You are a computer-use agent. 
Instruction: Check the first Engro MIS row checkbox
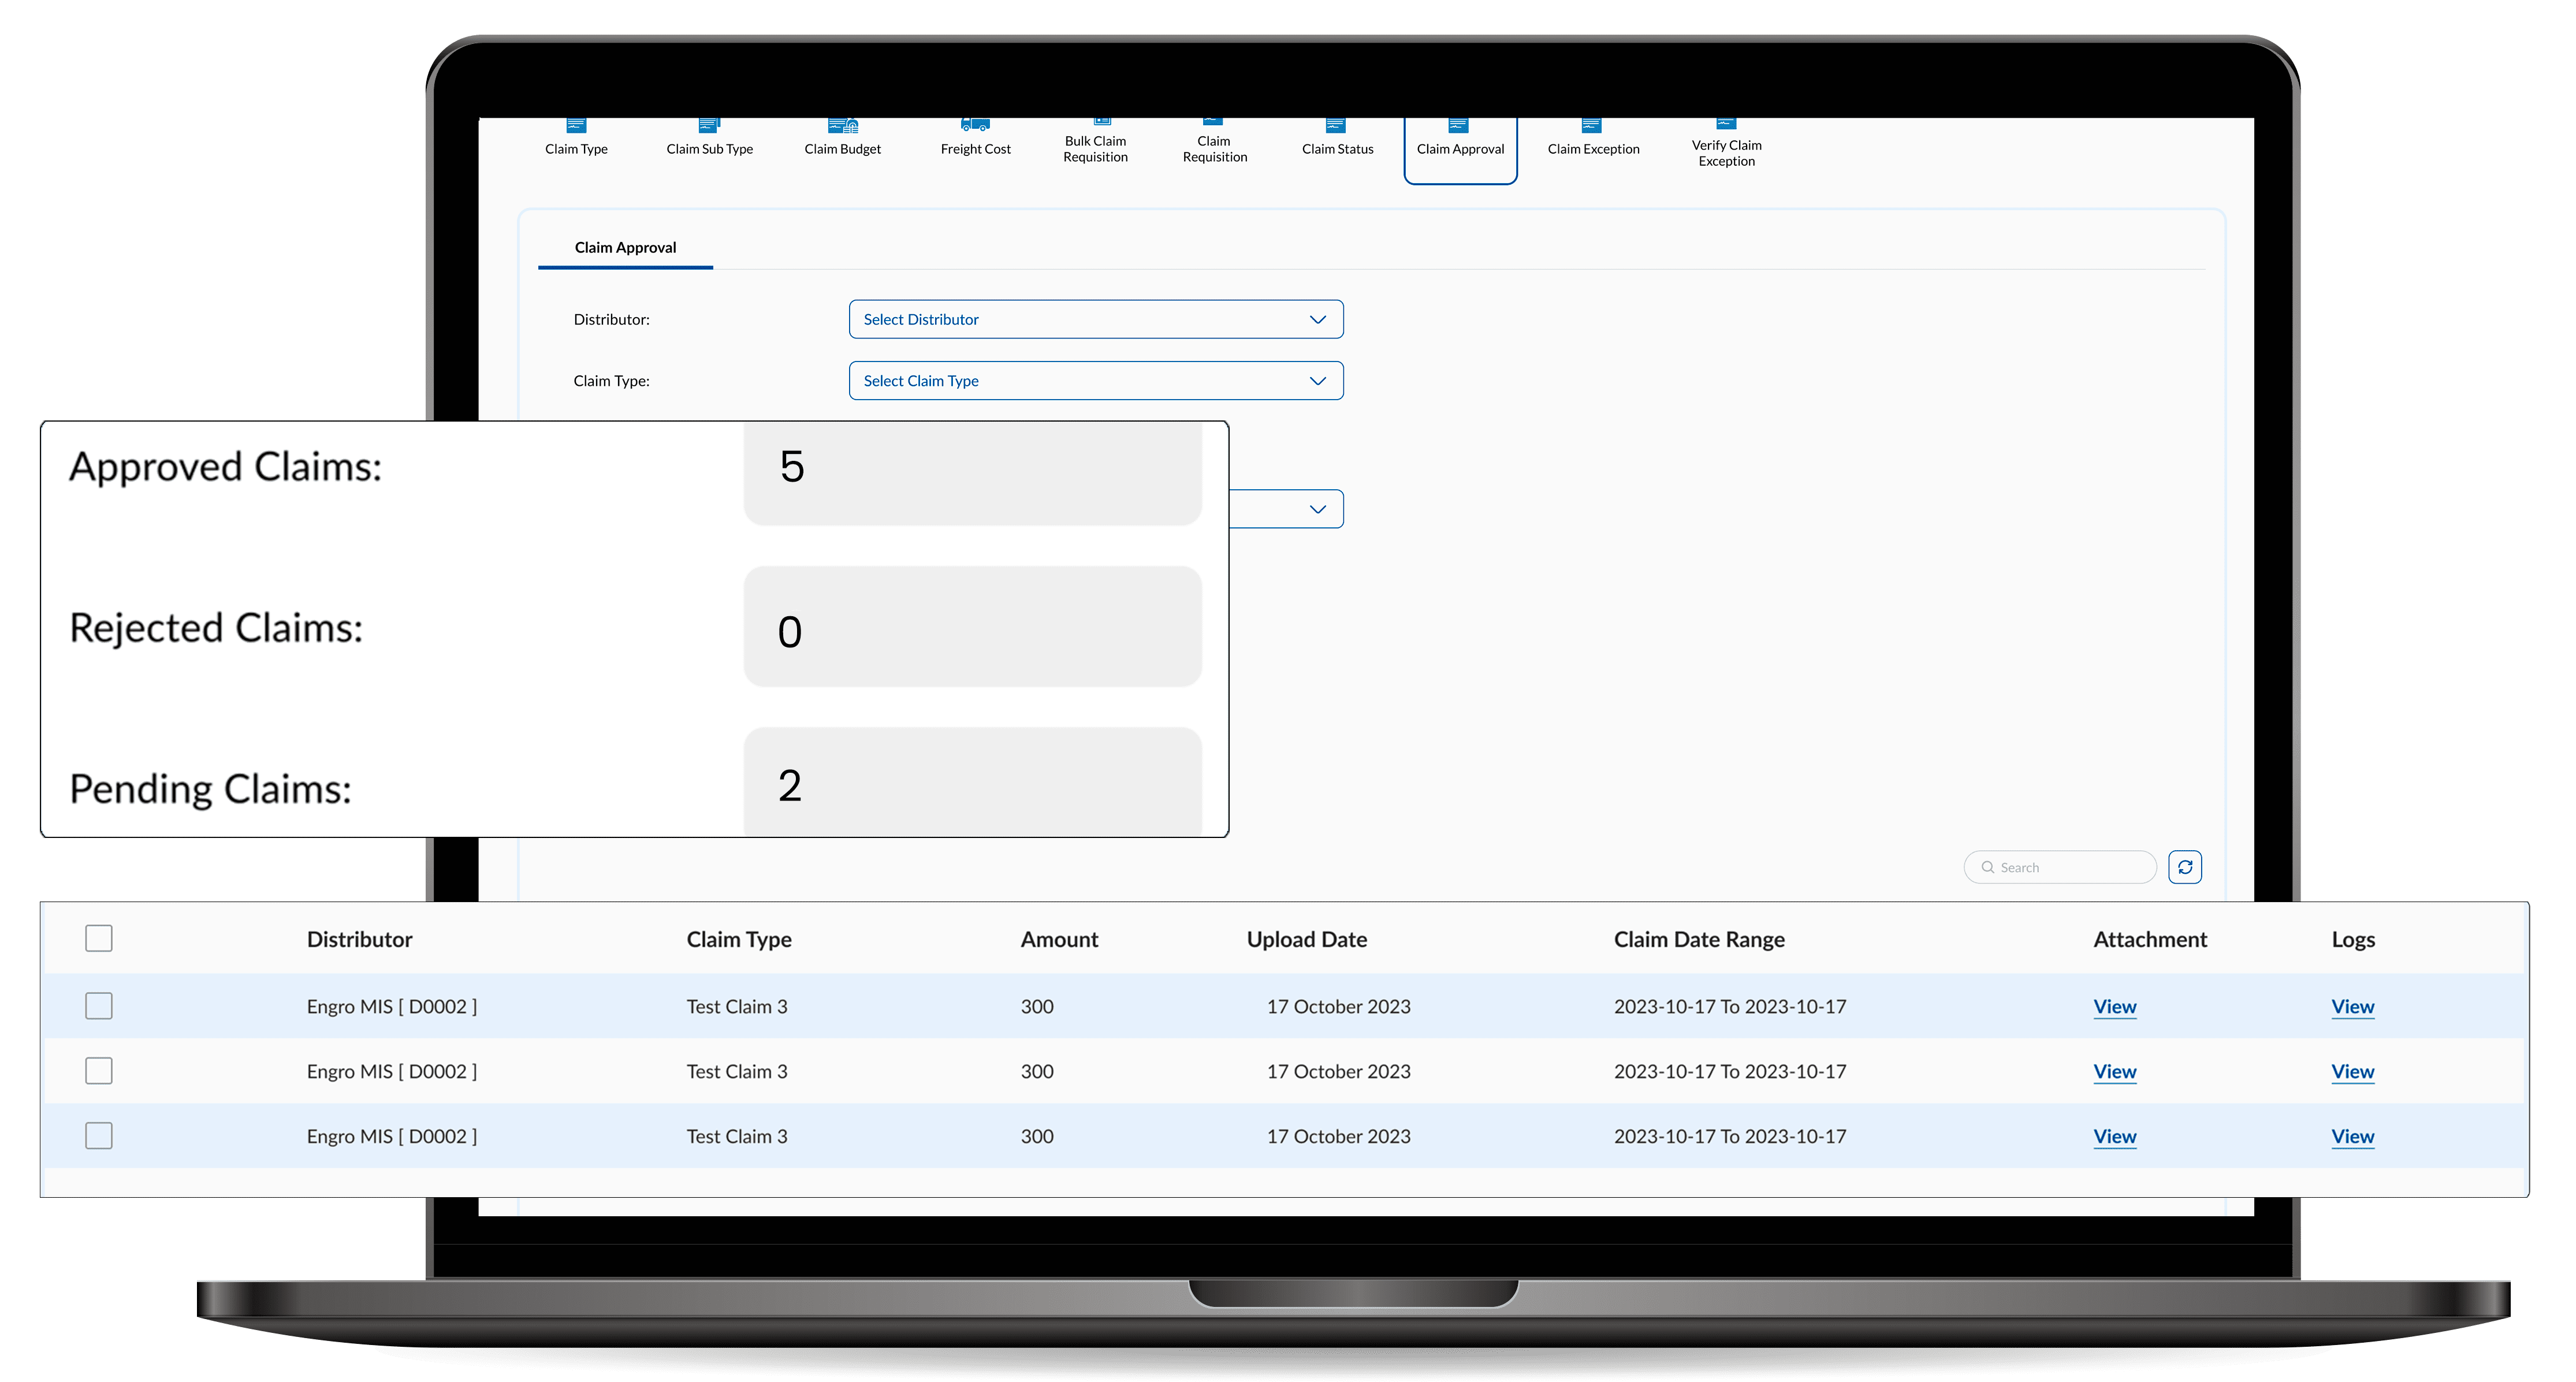(99, 1005)
